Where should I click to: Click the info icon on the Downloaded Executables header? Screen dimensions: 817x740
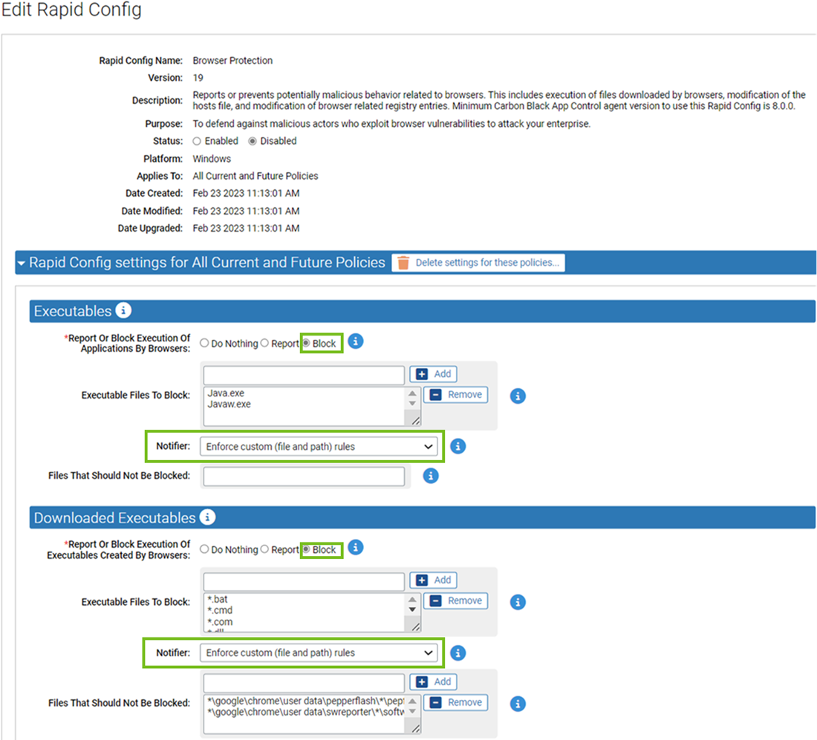[208, 517]
